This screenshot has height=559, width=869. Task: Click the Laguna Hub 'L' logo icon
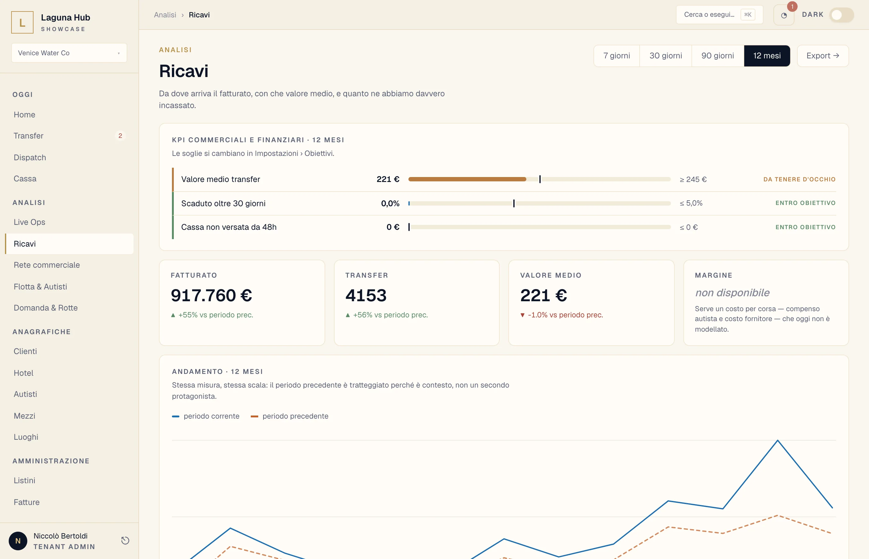point(22,22)
